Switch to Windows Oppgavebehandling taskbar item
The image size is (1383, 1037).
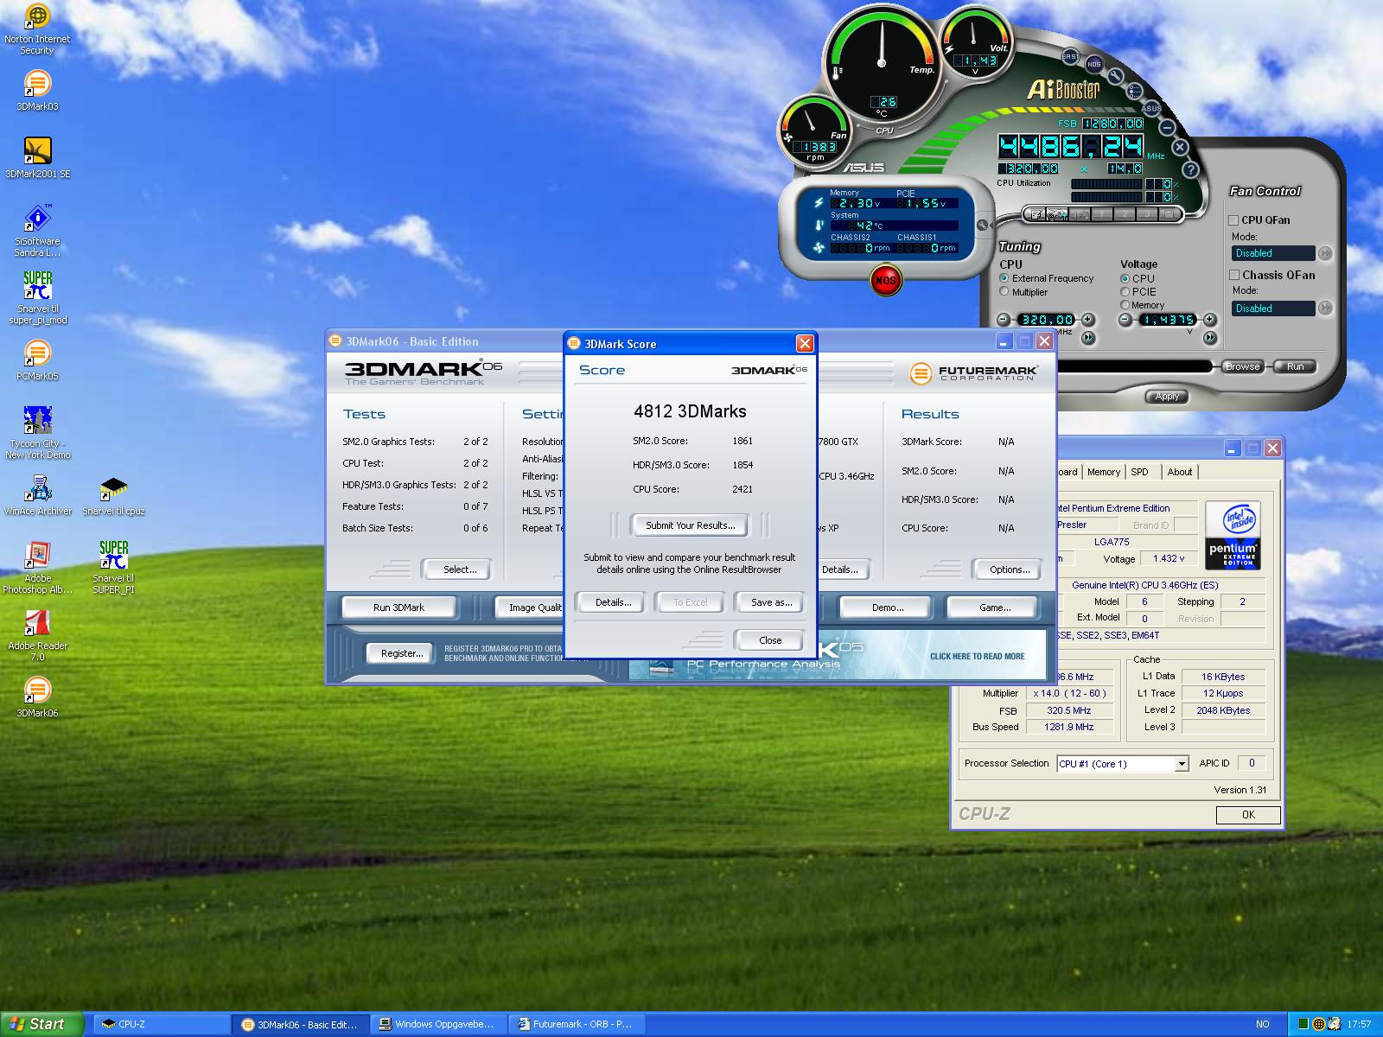(438, 1024)
